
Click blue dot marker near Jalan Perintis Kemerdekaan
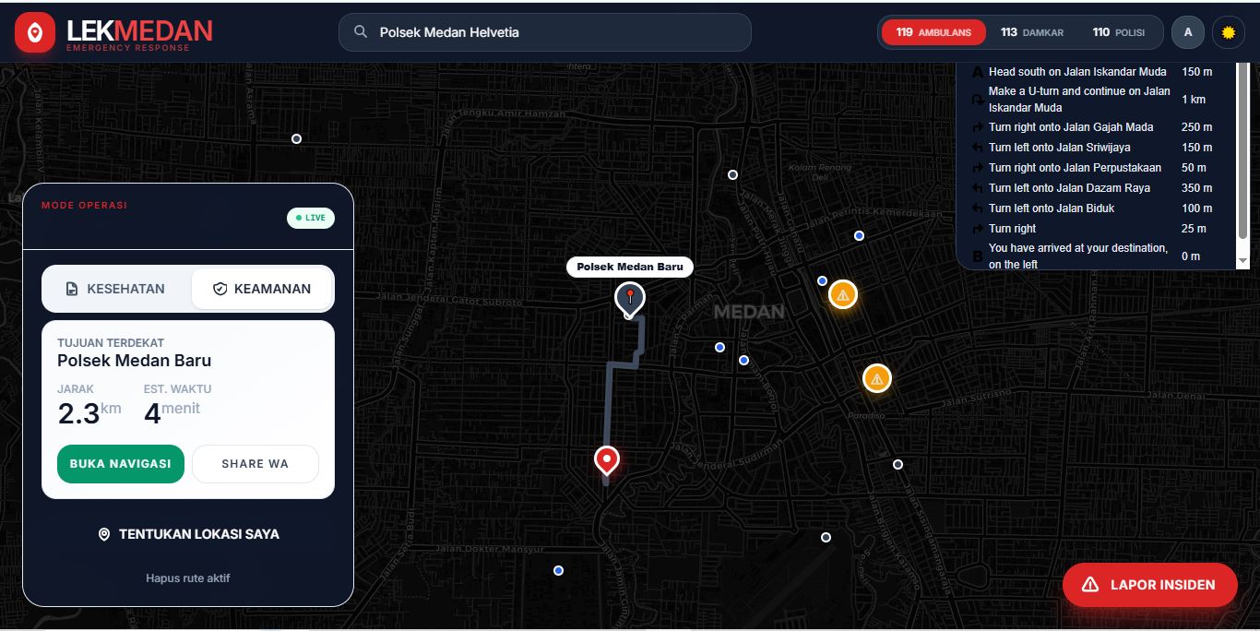[x=859, y=235]
